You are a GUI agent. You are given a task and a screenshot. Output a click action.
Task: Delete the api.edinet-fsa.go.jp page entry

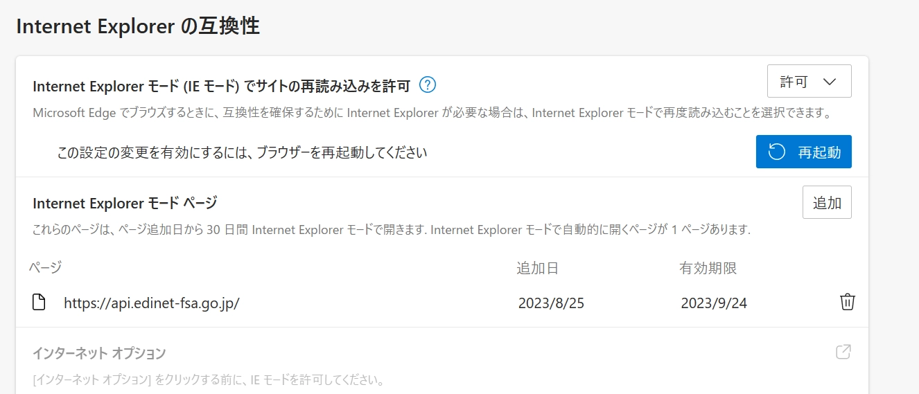(847, 302)
